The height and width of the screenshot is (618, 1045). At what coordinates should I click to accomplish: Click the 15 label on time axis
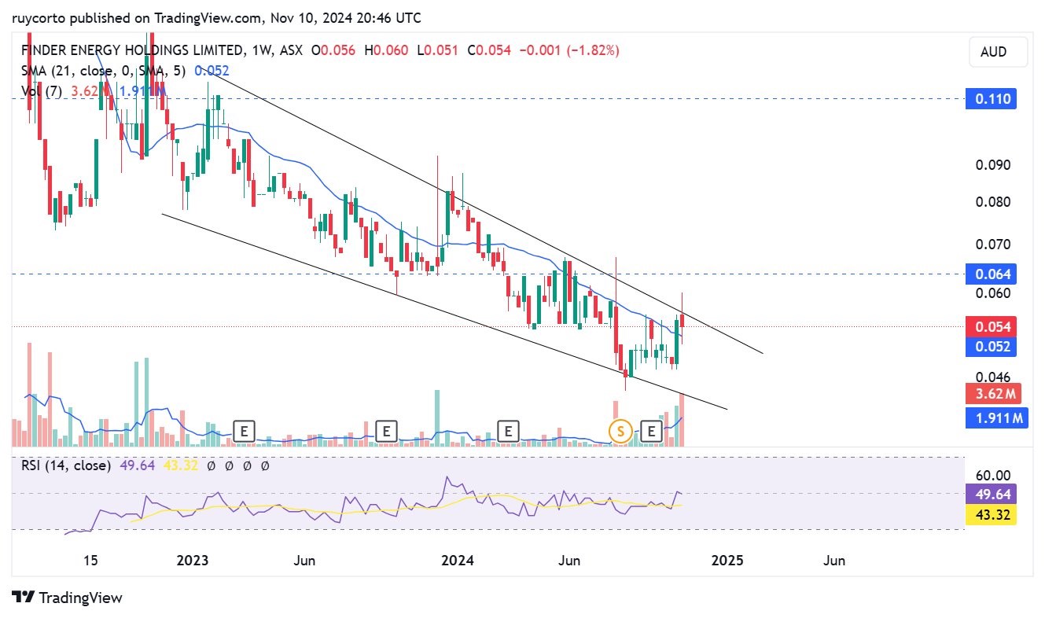pyautogui.click(x=90, y=561)
